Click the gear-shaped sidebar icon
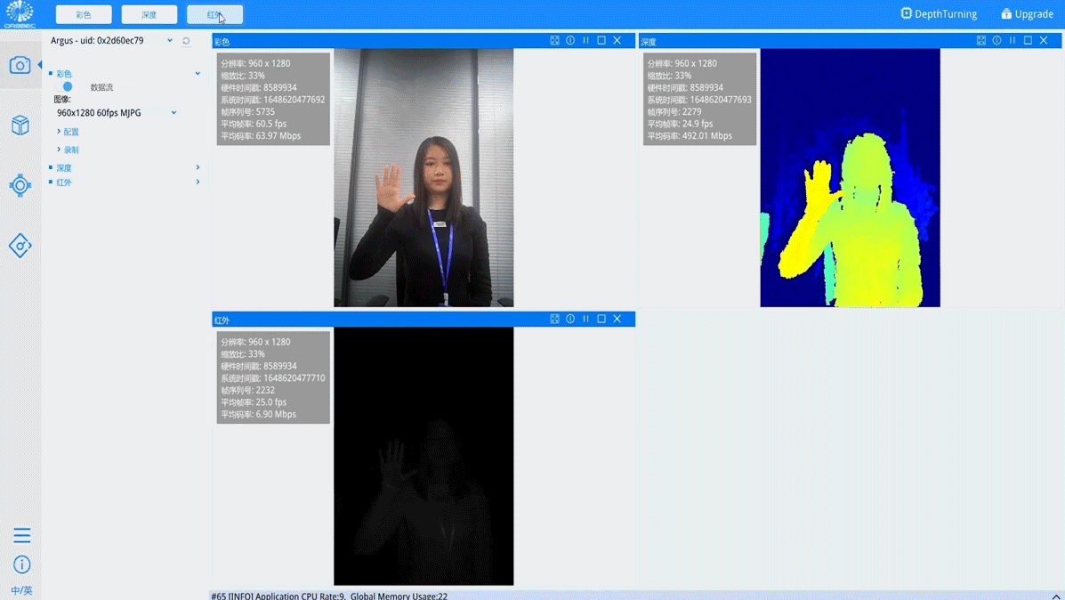The height and width of the screenshot is (600, 1065). [x=20, y=185]
